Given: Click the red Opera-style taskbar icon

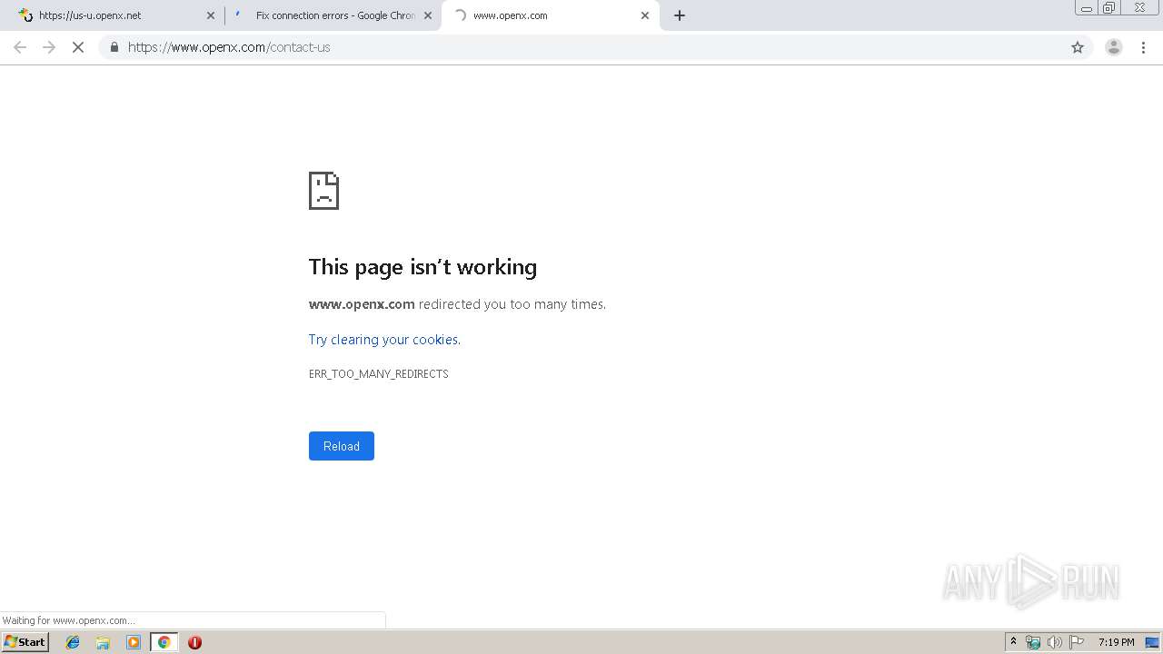Looking at the screenshot, I should pyautogui.click(x=194, y=642).
